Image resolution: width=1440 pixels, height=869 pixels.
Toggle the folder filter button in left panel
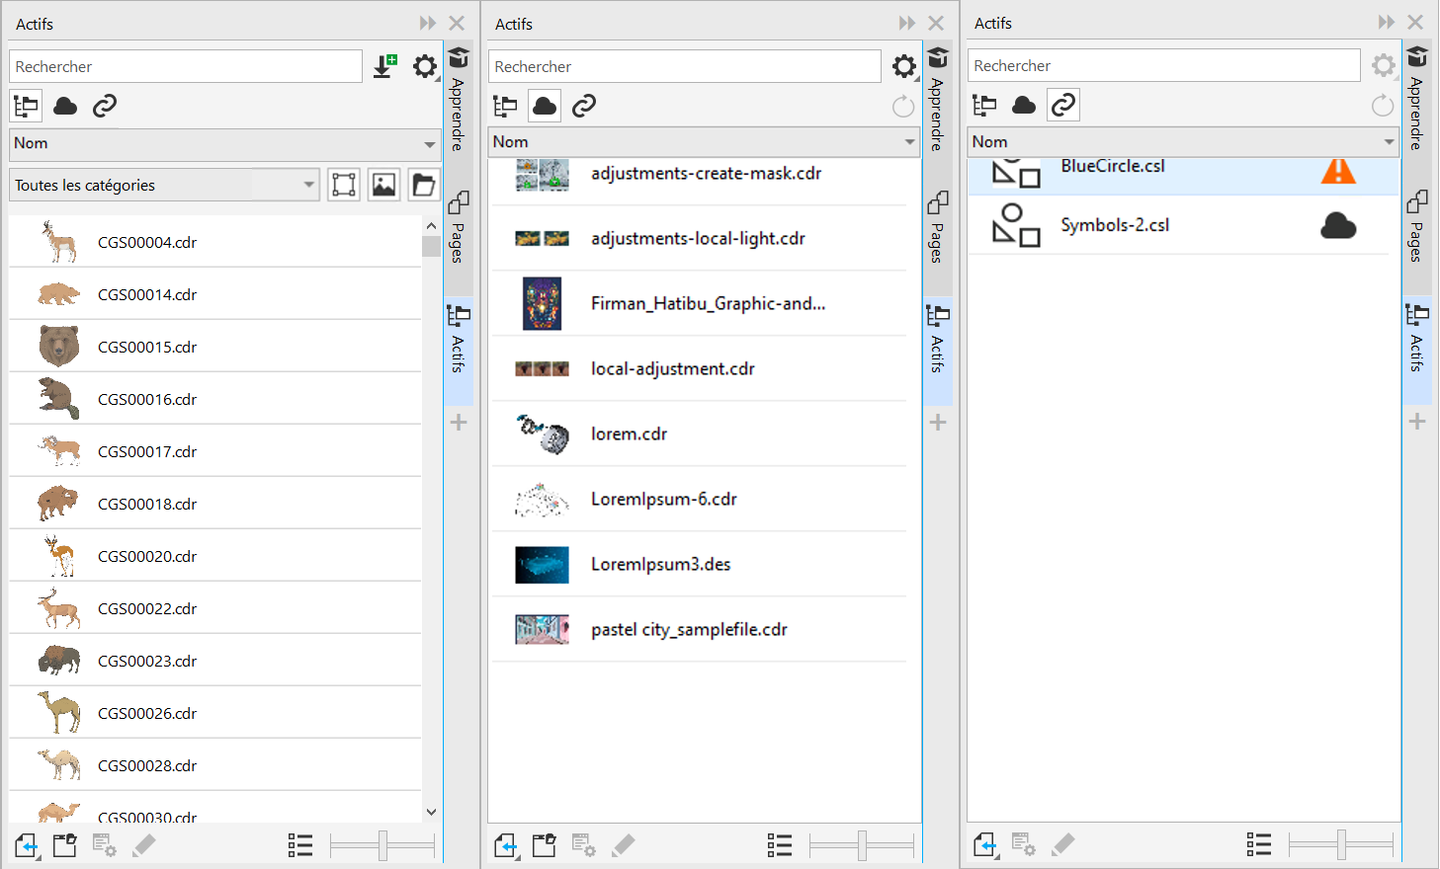(423, 185)
